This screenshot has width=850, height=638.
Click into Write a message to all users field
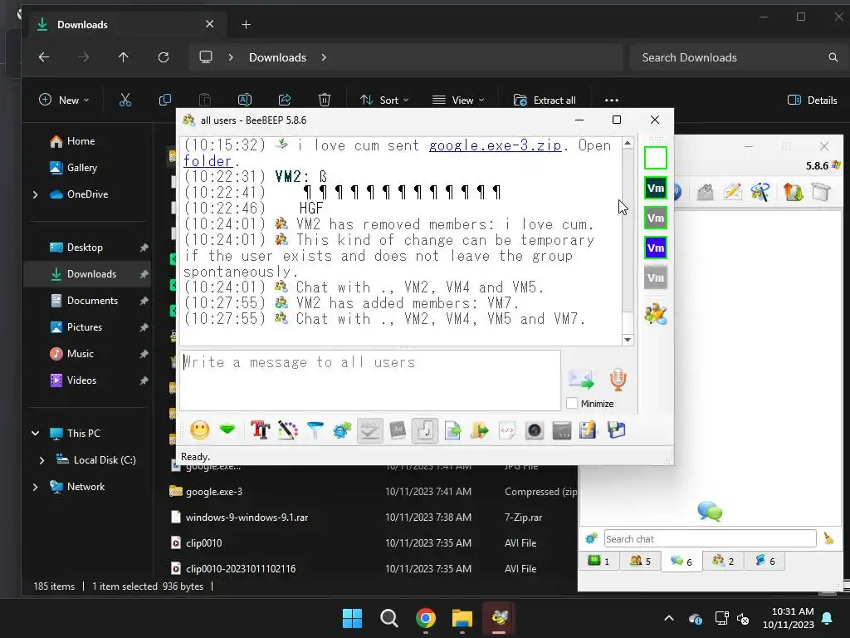click(x=370, y=380)
